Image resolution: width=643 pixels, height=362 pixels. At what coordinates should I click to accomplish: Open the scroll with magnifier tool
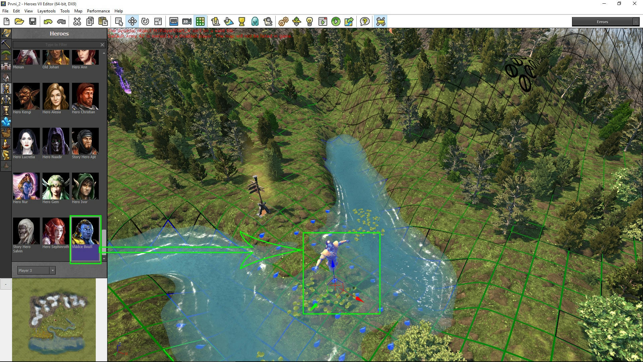point(268,22)
